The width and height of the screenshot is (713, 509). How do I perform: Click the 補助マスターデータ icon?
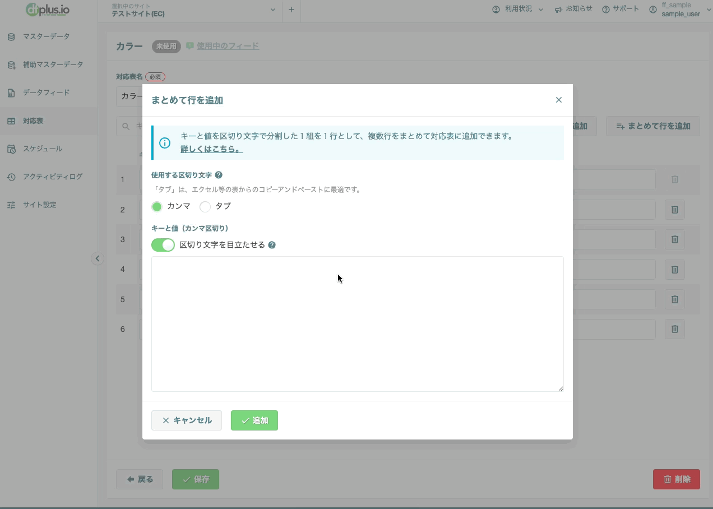(11, 65)
